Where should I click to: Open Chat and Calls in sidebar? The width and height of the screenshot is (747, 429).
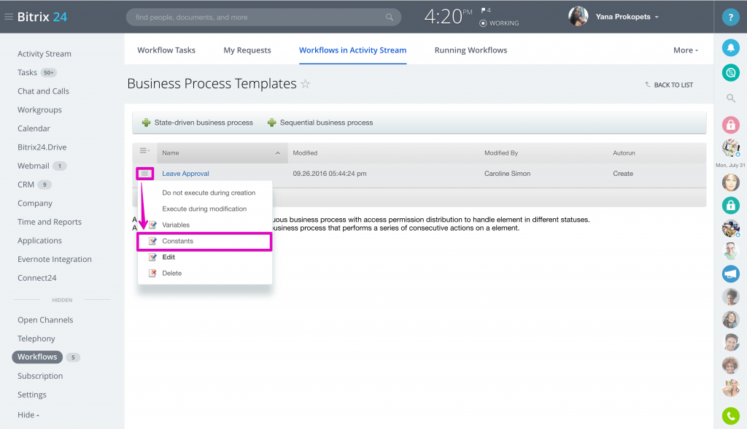click(x=43, y=91)
